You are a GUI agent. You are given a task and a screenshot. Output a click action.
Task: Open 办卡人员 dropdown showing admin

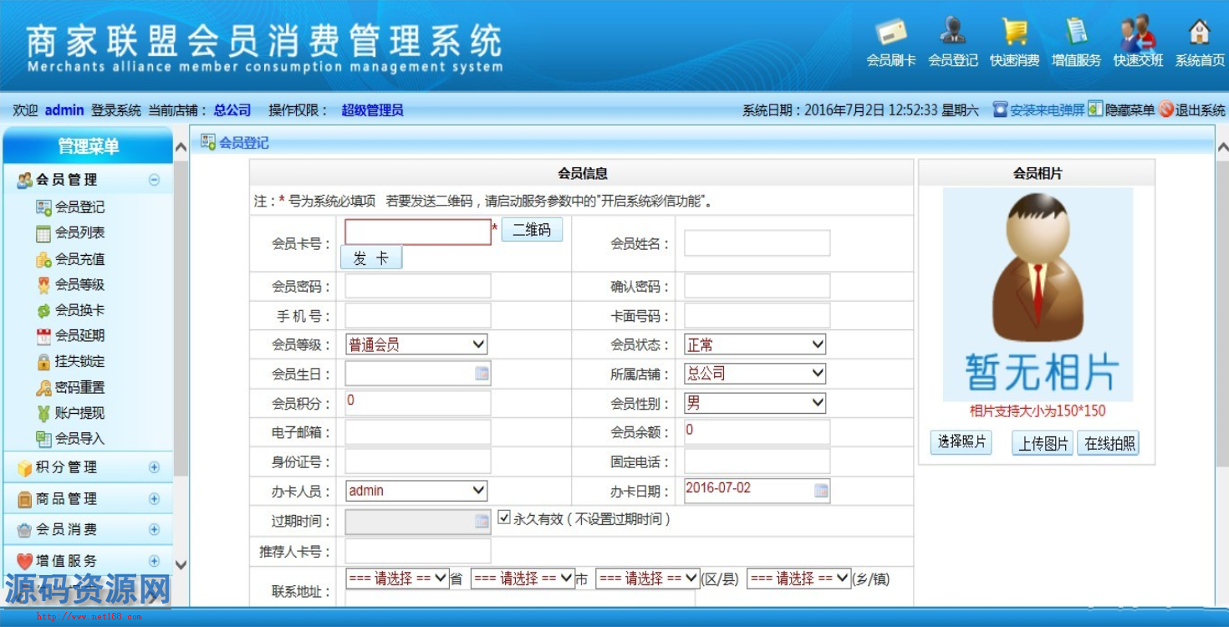(x=416, y=491)
